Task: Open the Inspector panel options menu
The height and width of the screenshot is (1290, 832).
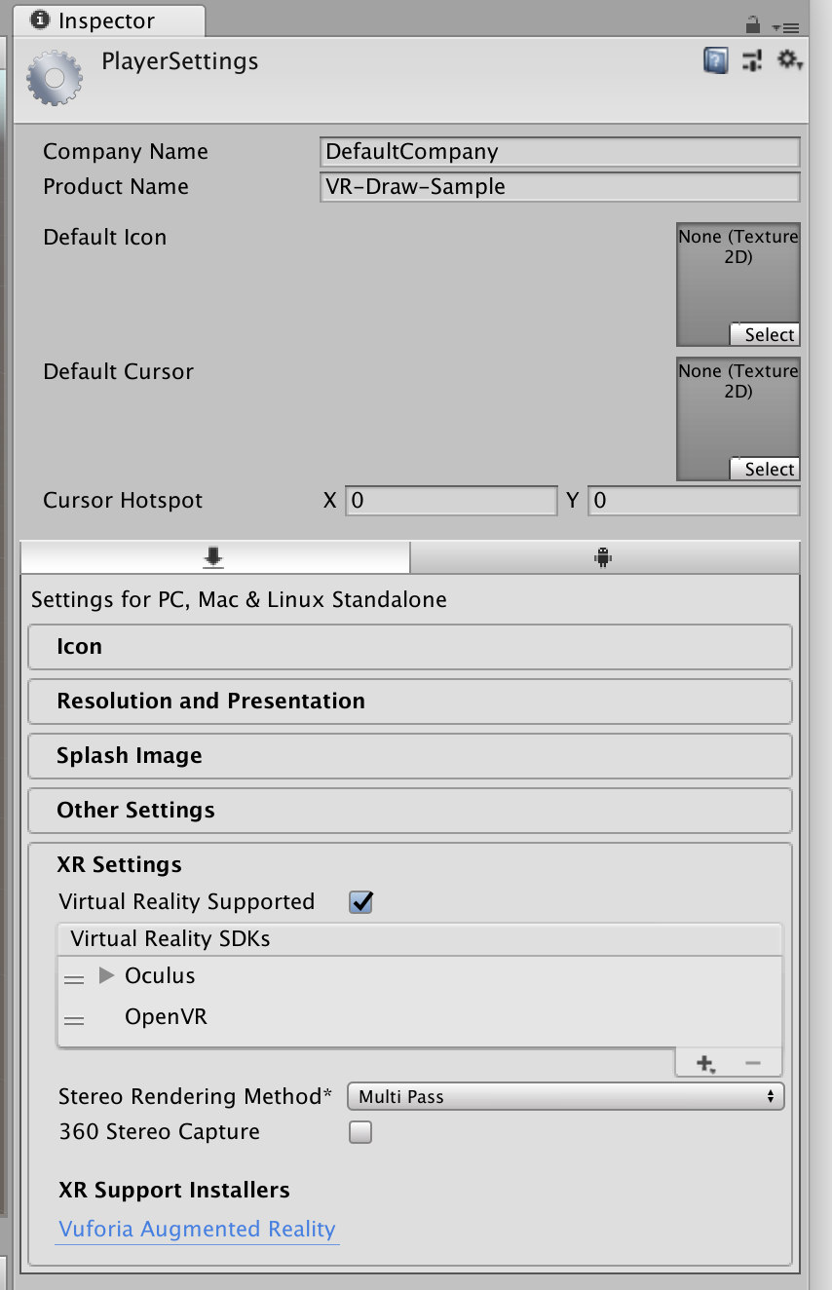Action: pos(784,26)
